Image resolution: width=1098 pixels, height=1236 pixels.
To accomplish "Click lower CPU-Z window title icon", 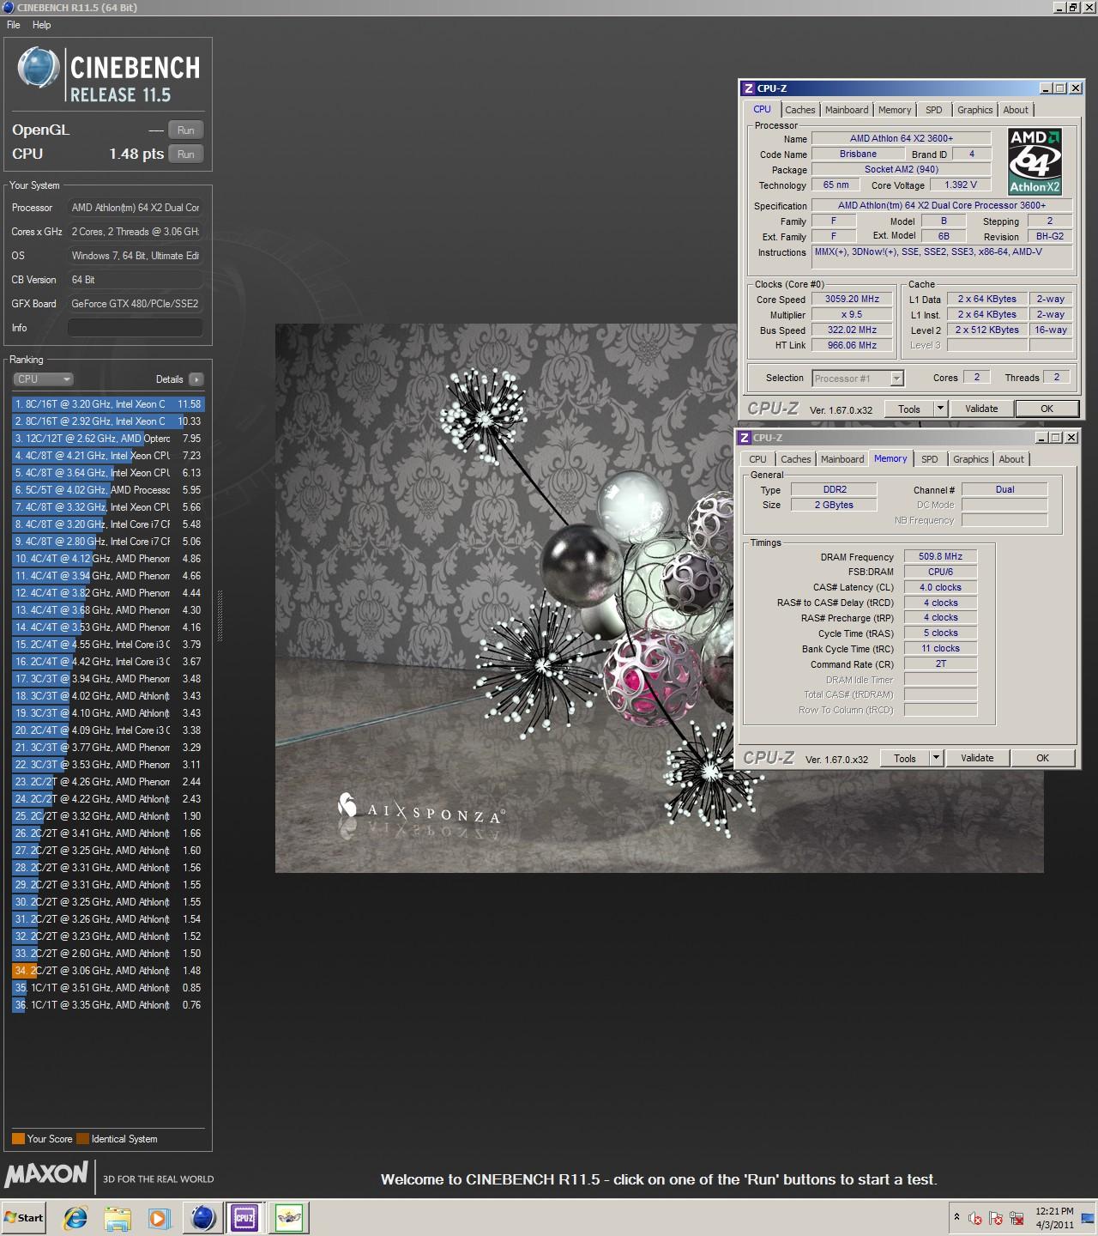I will coord(745,438).
